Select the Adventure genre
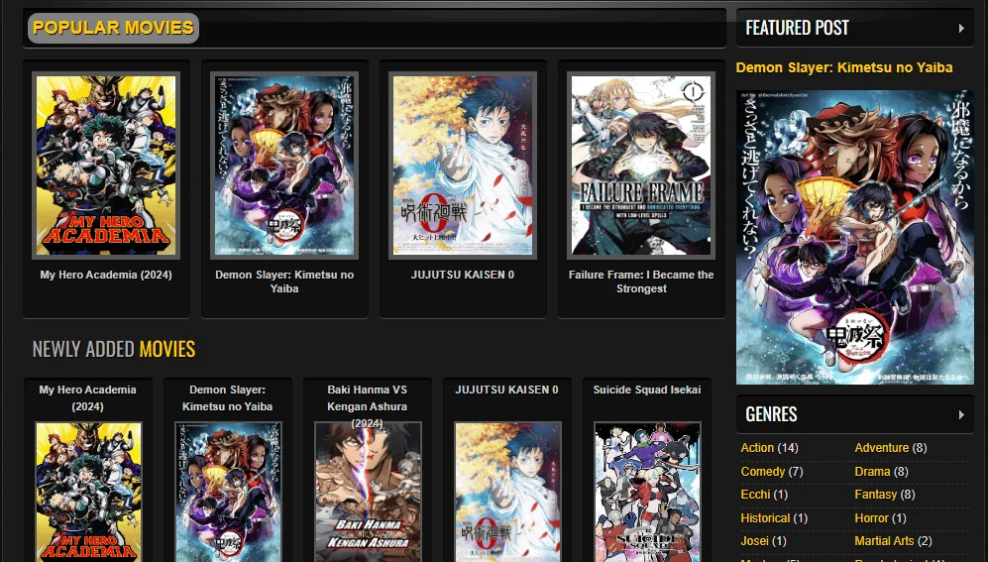Image resolution: width=988 pixels, height=562 pixels. coord(882,448)
